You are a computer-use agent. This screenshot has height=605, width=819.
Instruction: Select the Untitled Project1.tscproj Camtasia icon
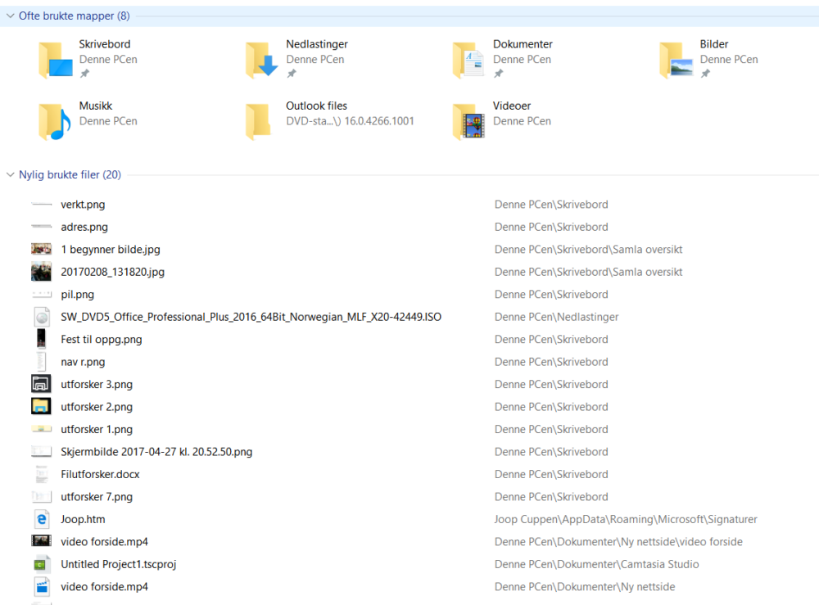[42, 564]
